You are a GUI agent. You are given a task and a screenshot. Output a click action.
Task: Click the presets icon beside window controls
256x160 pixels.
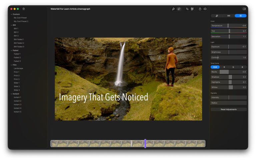[x=24, y=9]
